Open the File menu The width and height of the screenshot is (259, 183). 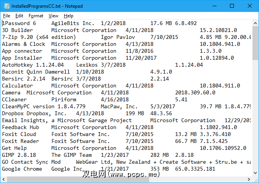pyautogui.click(x=7, y=16)
